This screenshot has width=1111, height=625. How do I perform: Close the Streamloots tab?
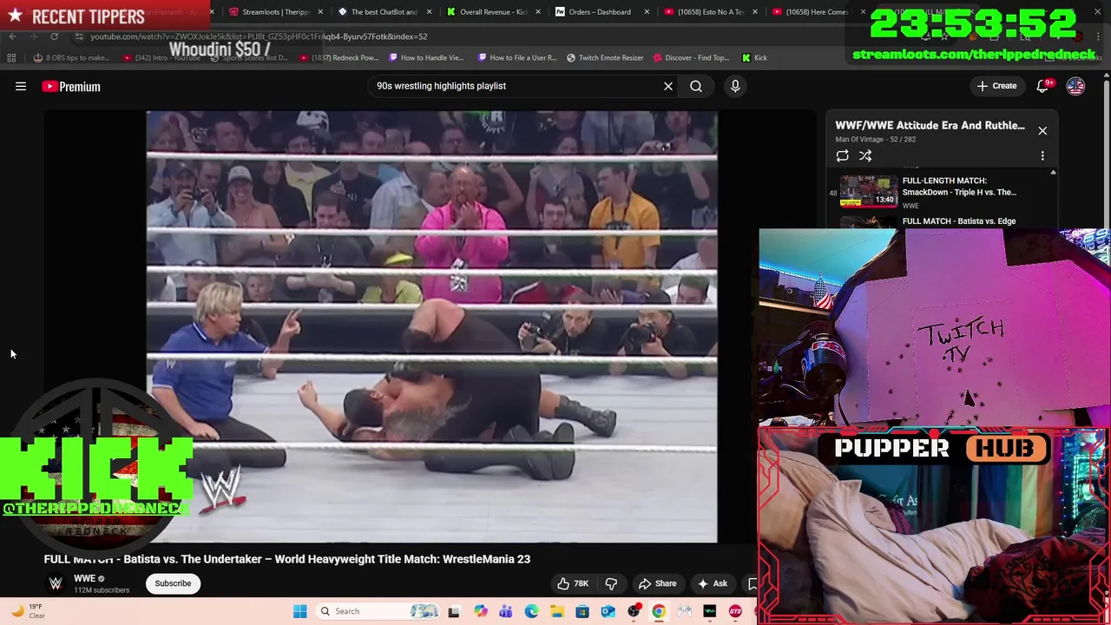(320, 12)
